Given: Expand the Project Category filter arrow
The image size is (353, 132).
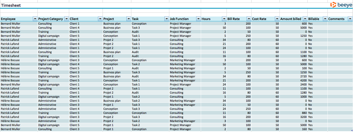Looking at the screenshot, I should 66,19.
